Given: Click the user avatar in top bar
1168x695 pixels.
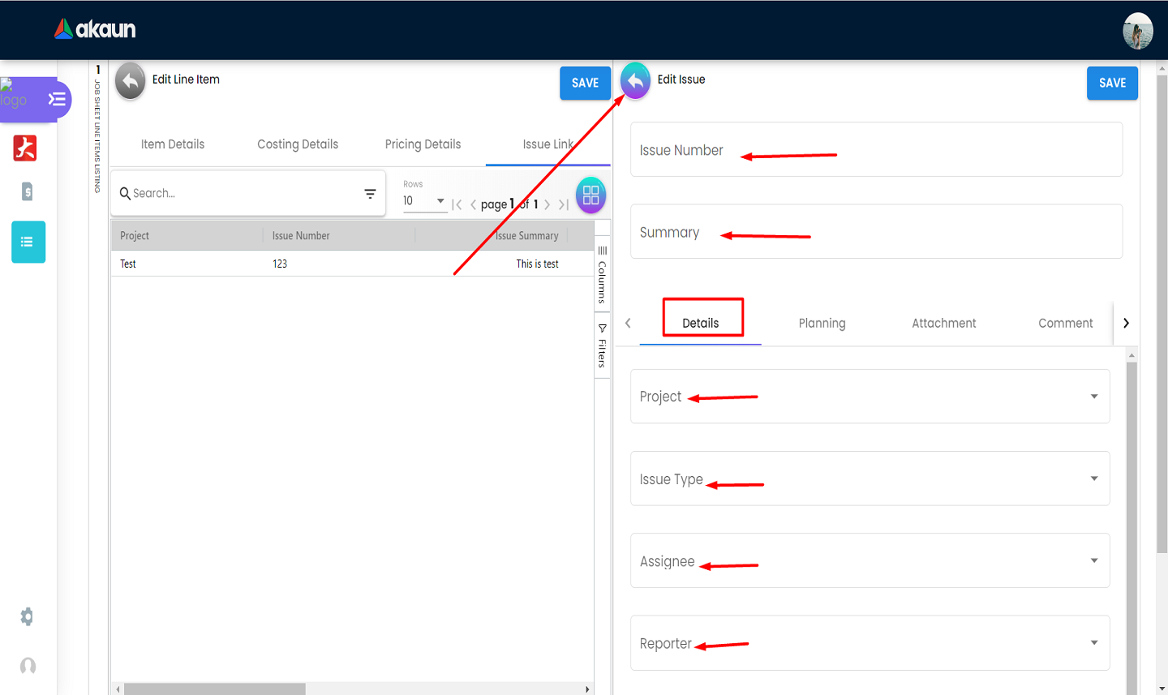Looking at the screenshot, I should point(1137,31).
